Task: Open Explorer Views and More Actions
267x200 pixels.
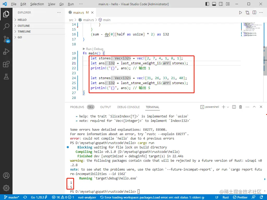Action: coord(59,12)
